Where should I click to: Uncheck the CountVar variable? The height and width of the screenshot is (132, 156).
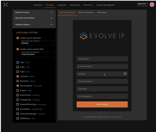pos(18,76)
